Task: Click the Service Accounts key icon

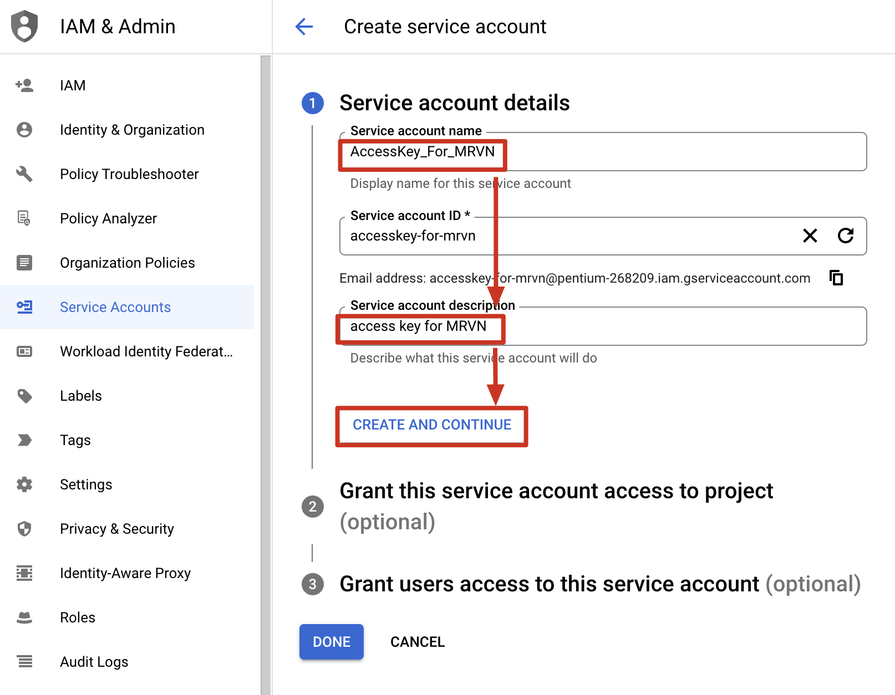Action: (x=24, y=307)
